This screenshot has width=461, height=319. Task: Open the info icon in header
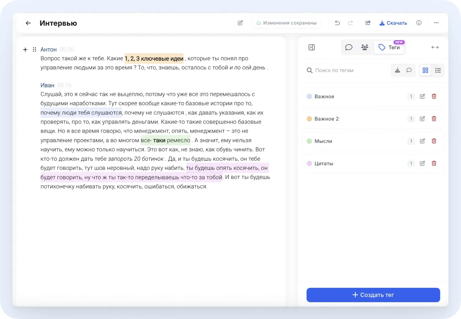tap(419, 23)
